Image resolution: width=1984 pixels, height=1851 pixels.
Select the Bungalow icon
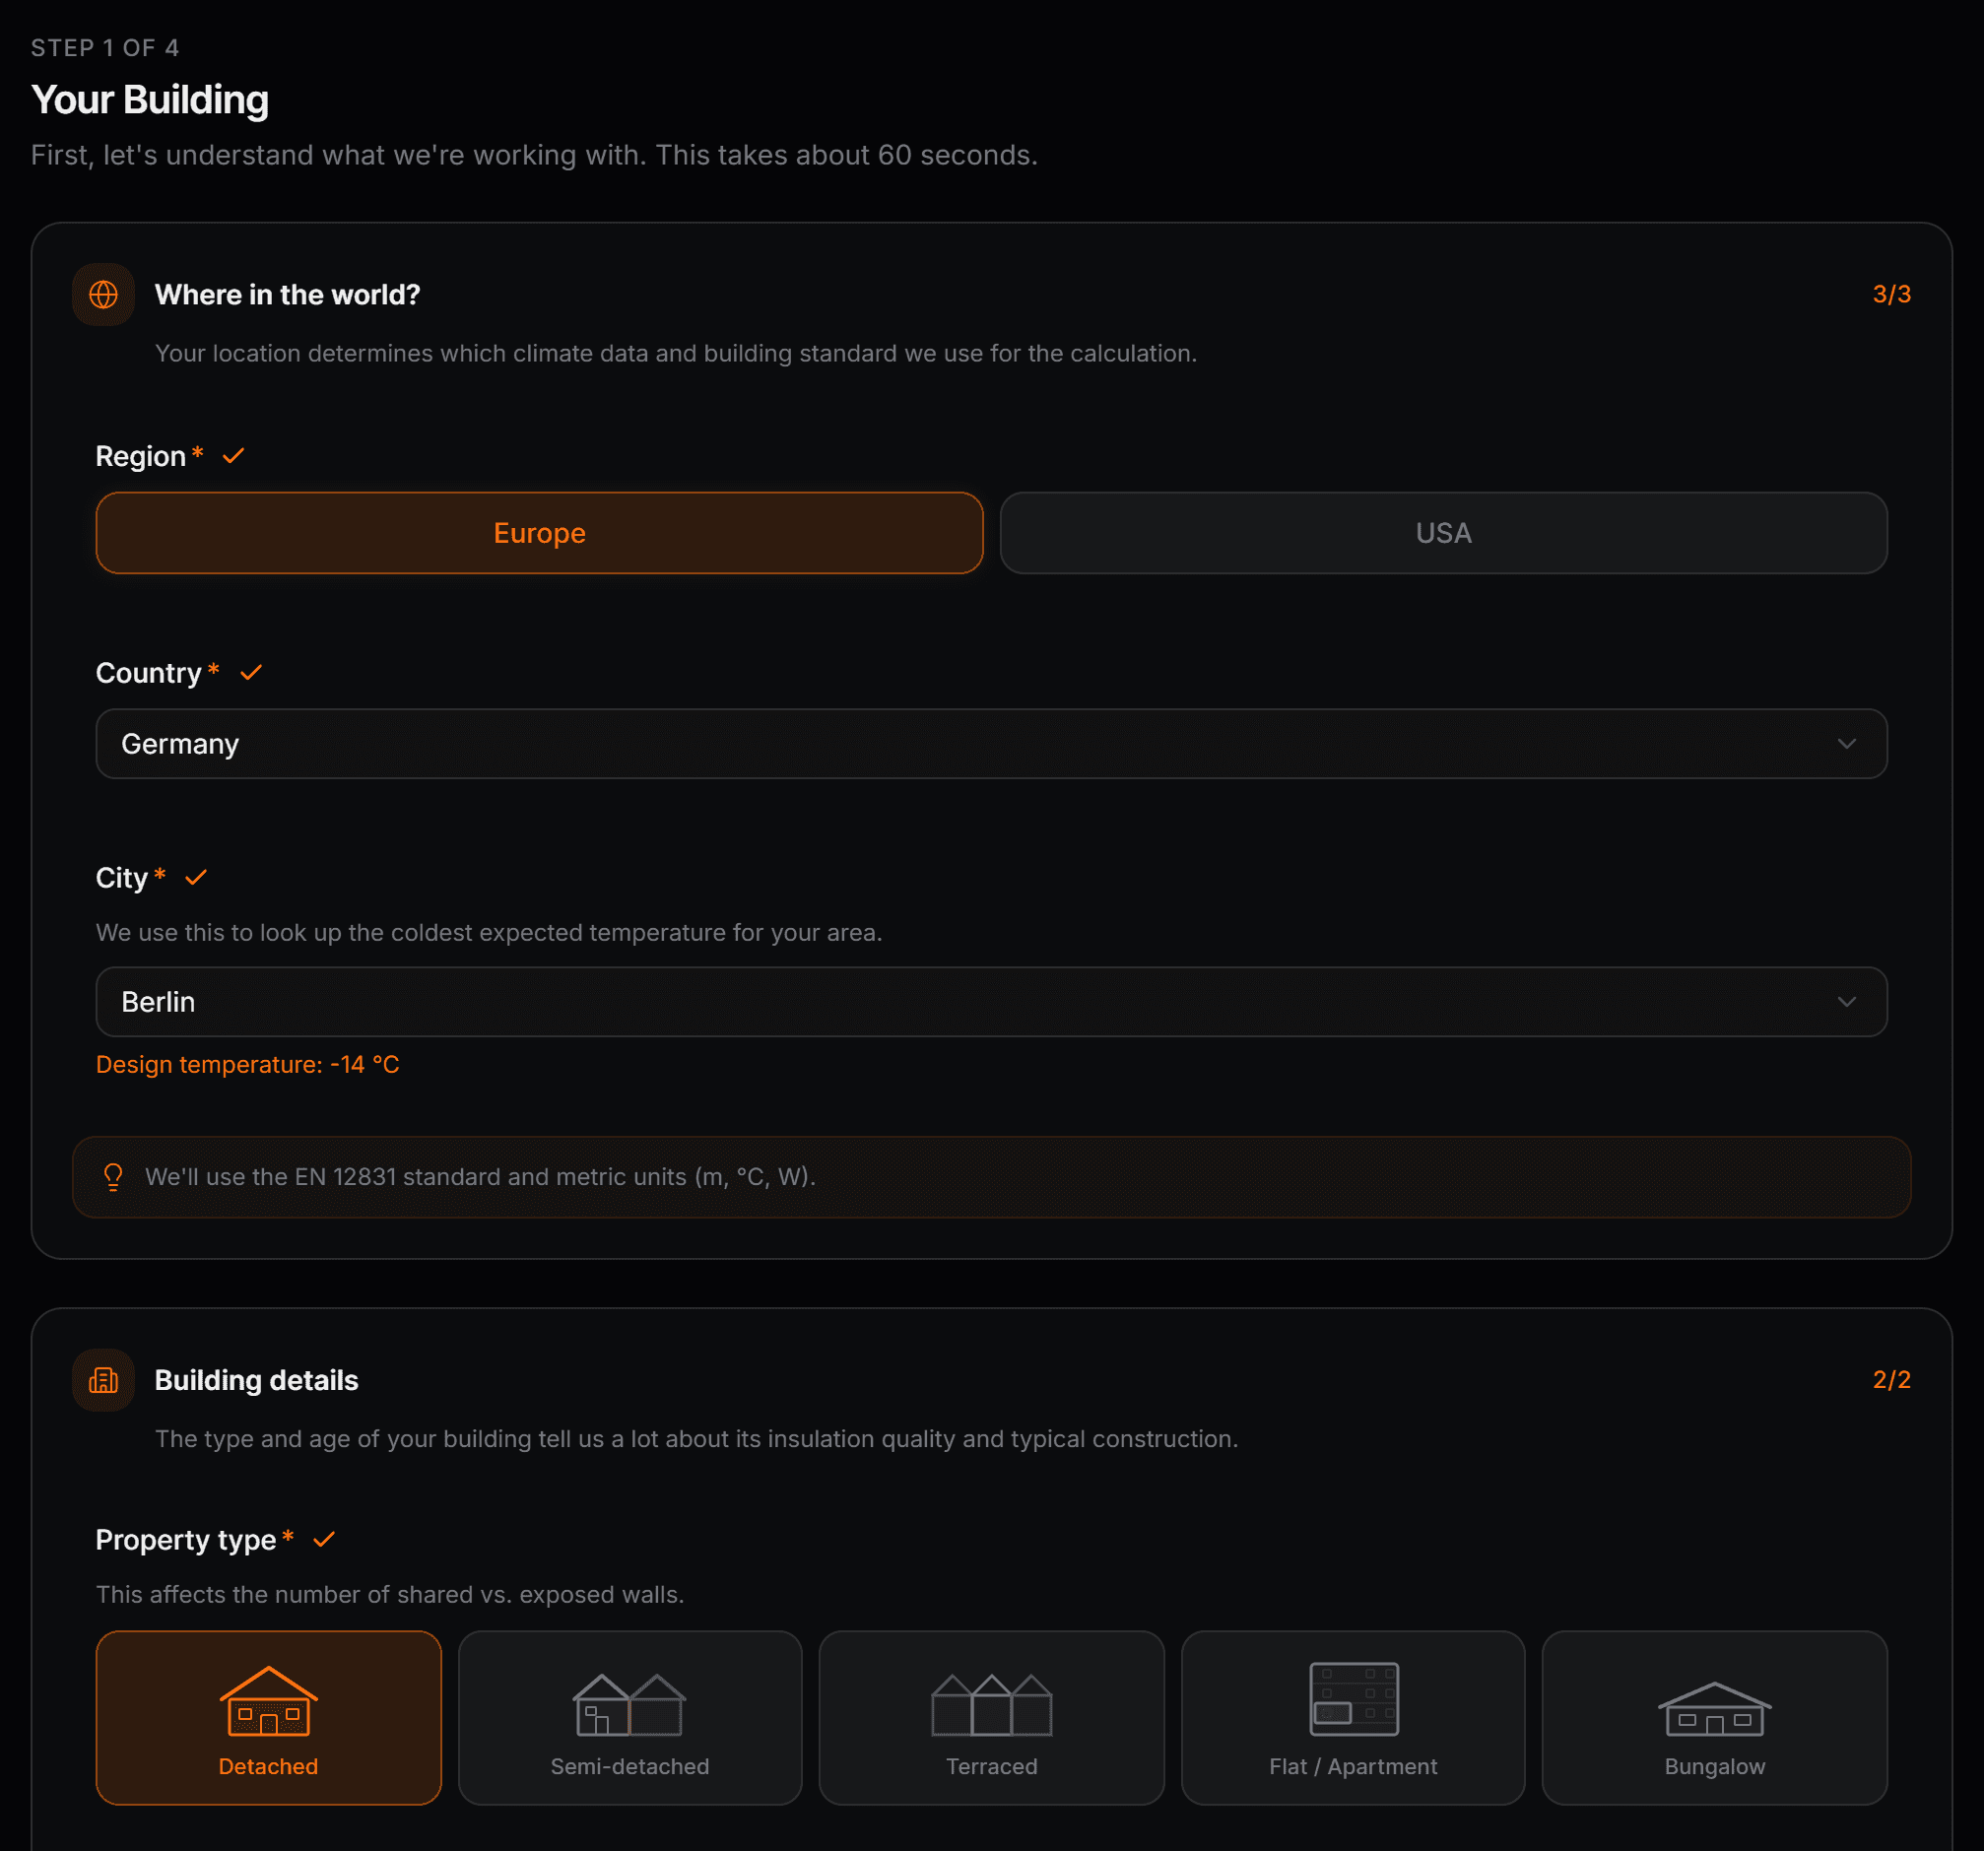coord(1713,1708)
